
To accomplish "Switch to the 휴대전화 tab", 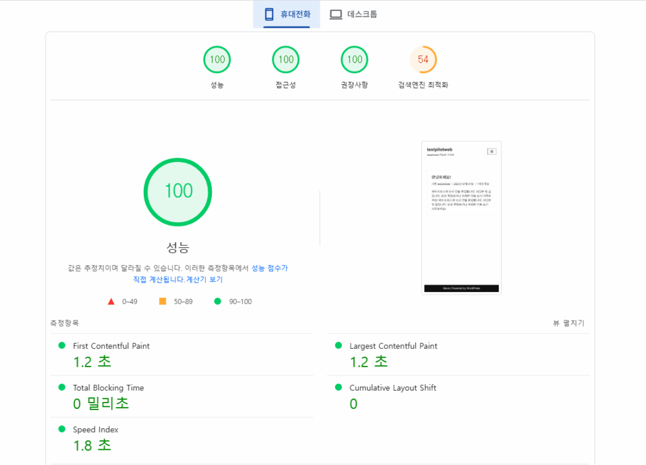I will pos(287,13).
